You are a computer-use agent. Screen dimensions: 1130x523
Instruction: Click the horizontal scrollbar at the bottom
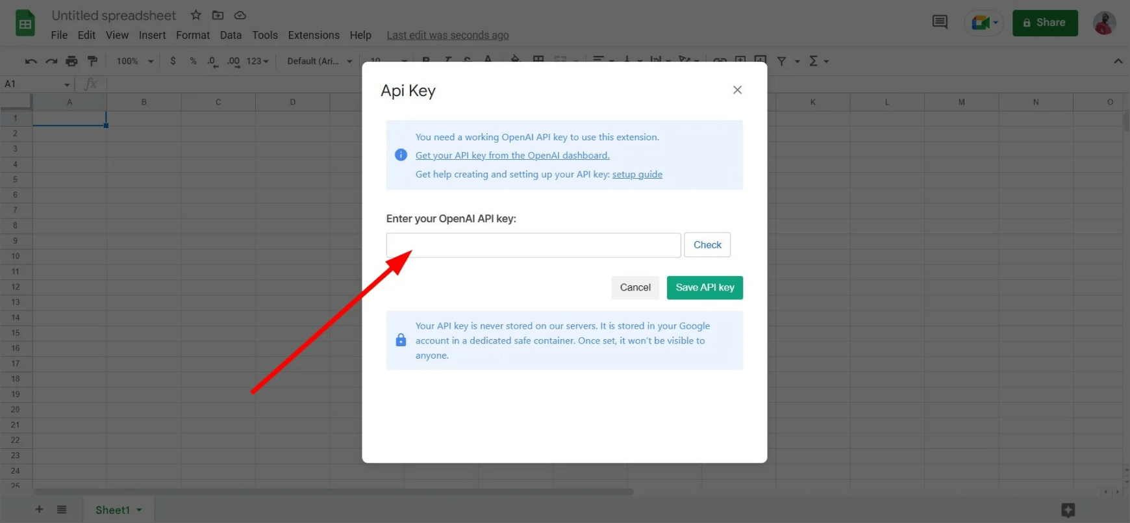pyautogui.click(x=333, y=492)
